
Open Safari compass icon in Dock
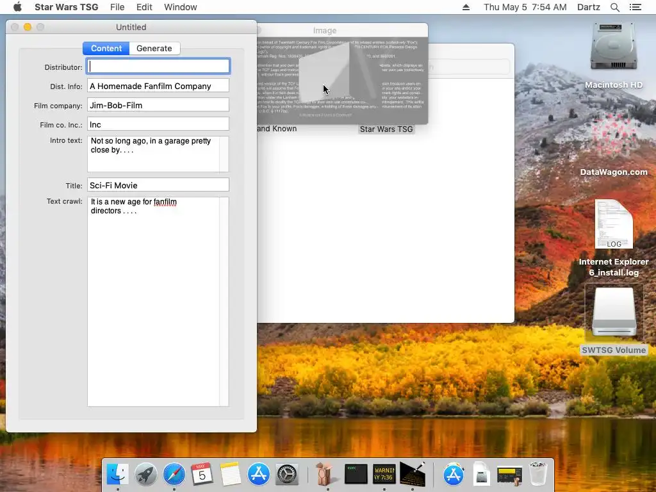coord(174,475)
